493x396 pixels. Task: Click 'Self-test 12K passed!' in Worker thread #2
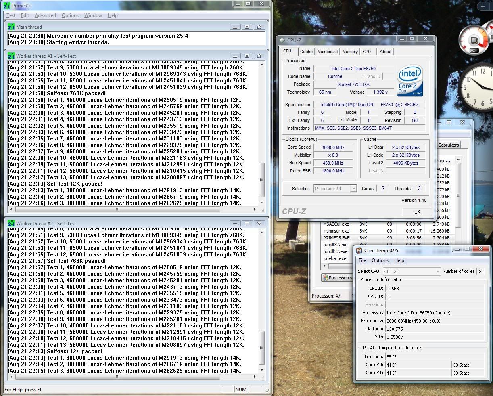[75, 351]
